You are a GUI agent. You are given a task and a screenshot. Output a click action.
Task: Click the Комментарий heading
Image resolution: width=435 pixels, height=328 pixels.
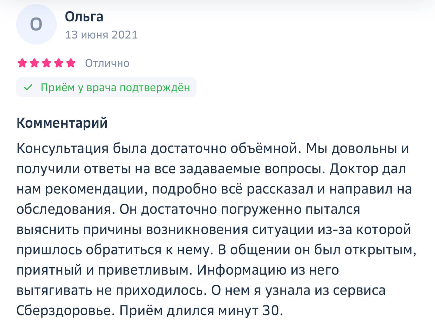pos(62,123)
